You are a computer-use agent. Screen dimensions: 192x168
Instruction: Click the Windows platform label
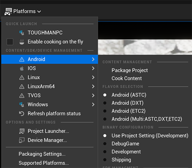click(38, 105)
